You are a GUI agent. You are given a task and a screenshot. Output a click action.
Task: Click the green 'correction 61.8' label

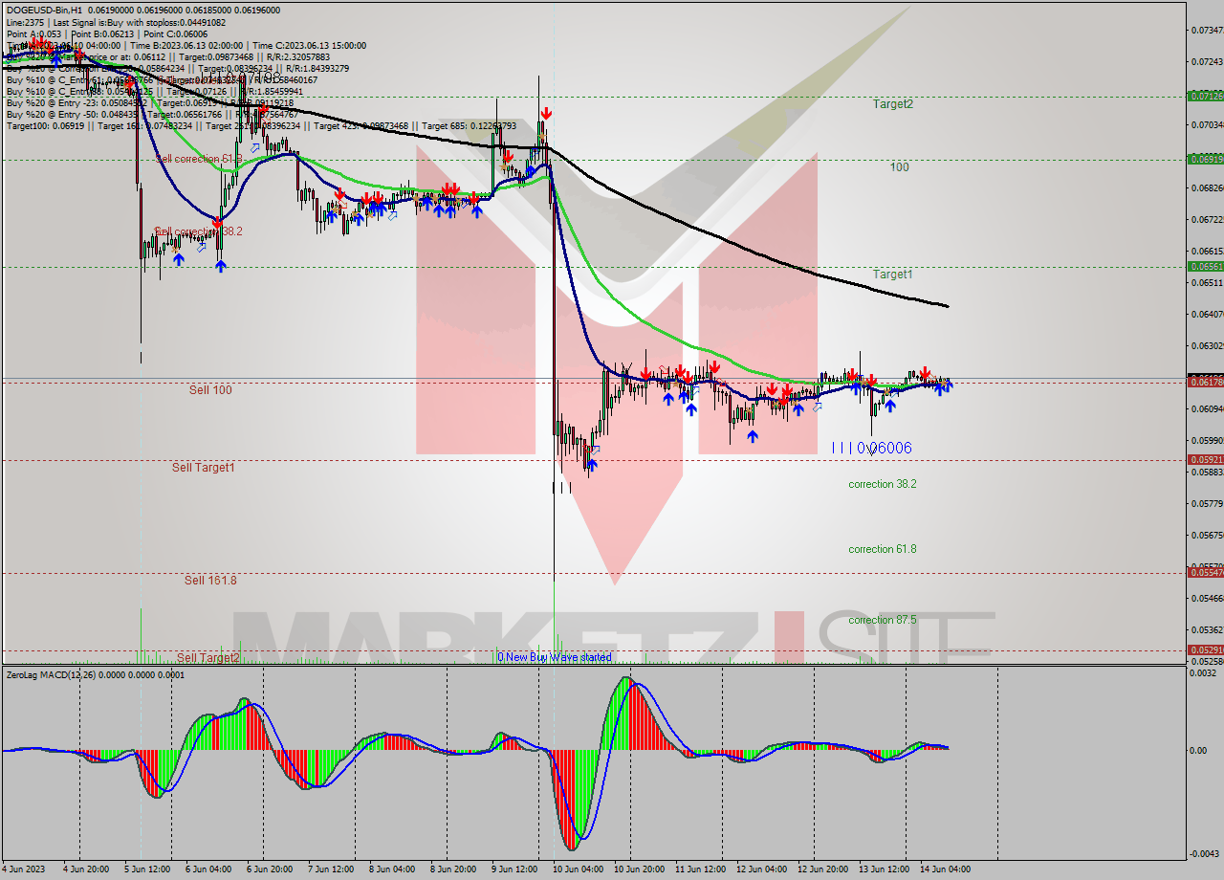tap(882, 549)
